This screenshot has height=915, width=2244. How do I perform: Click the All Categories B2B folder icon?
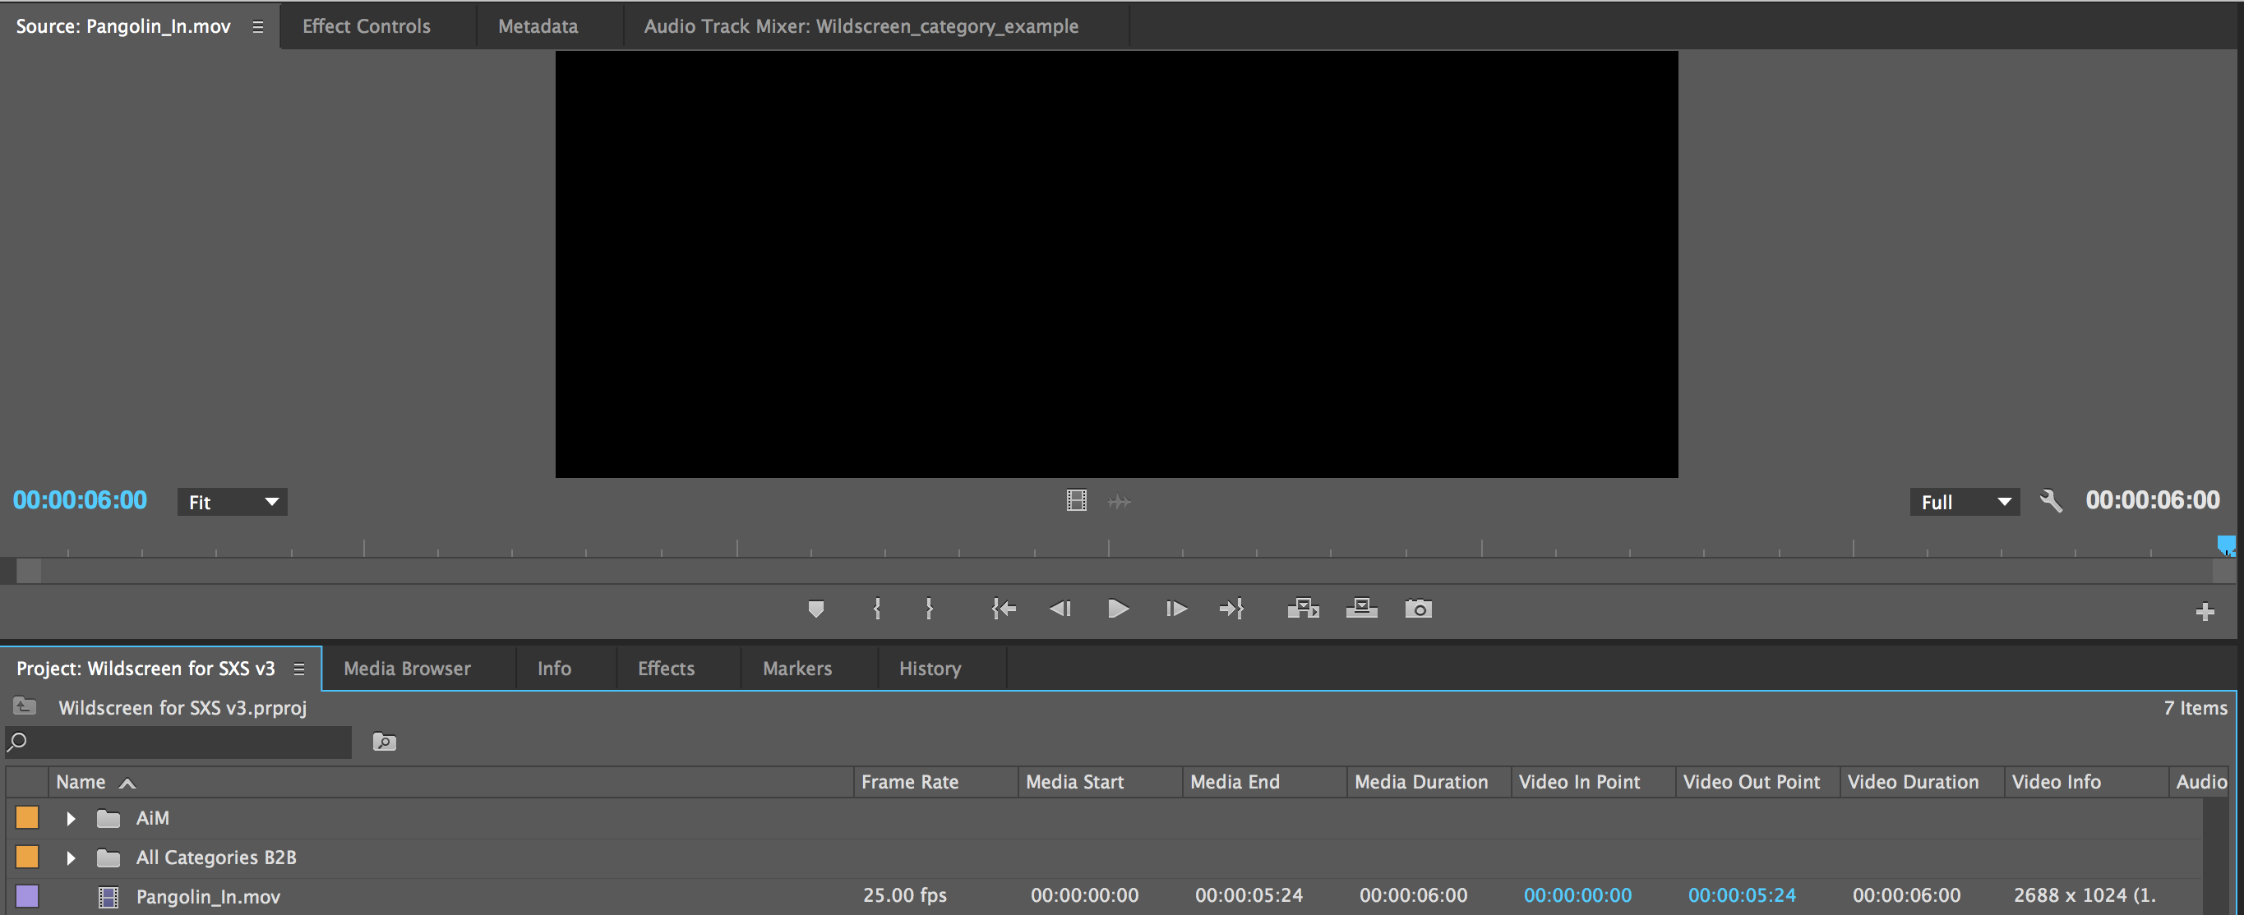click(x=108, y=858)
